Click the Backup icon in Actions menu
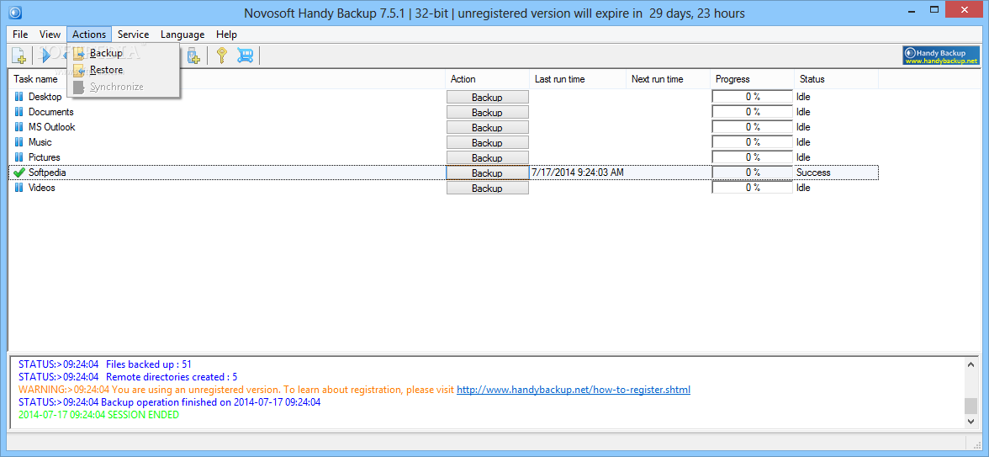The height and width of the screenshot is (457, 989). [x=79, y=54]
